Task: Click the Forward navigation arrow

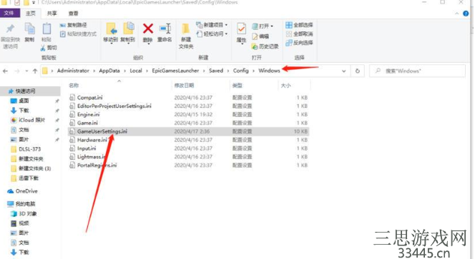Action: 17,71
